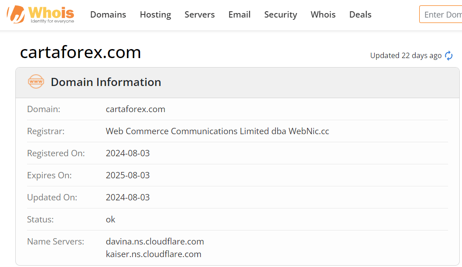
Task: Click the Registered On: label
Action: [x=56, y=153]
